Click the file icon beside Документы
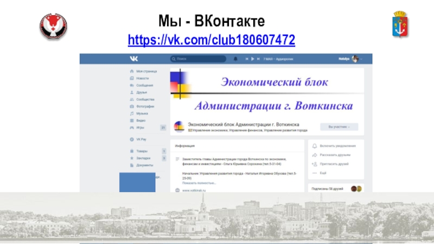The height and width of the screenshot is (244, 434). tap(132, 165)
